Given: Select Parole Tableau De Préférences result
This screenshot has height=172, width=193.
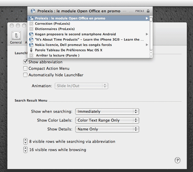Looking at the screenshot, I should point(88,50).
